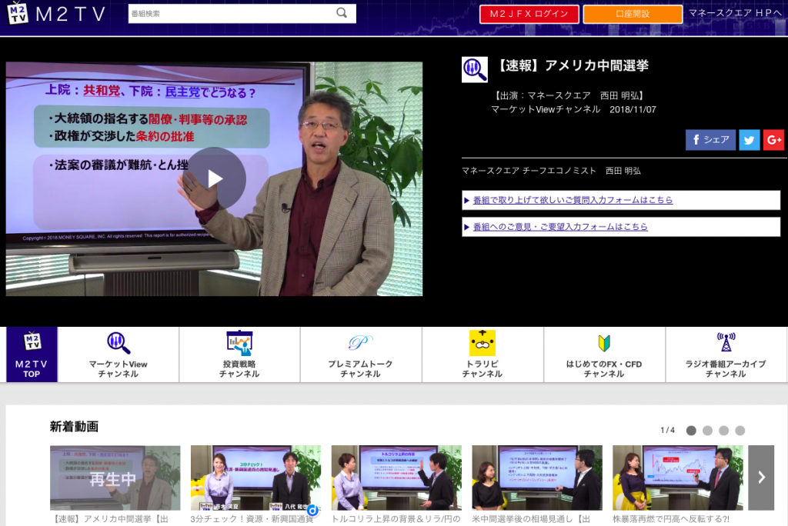The image size is (788, 526).
Task: Open the トルコリラ上昇の背景 video thumbnail
Action: pyautogui.click(x=396, y=478)
